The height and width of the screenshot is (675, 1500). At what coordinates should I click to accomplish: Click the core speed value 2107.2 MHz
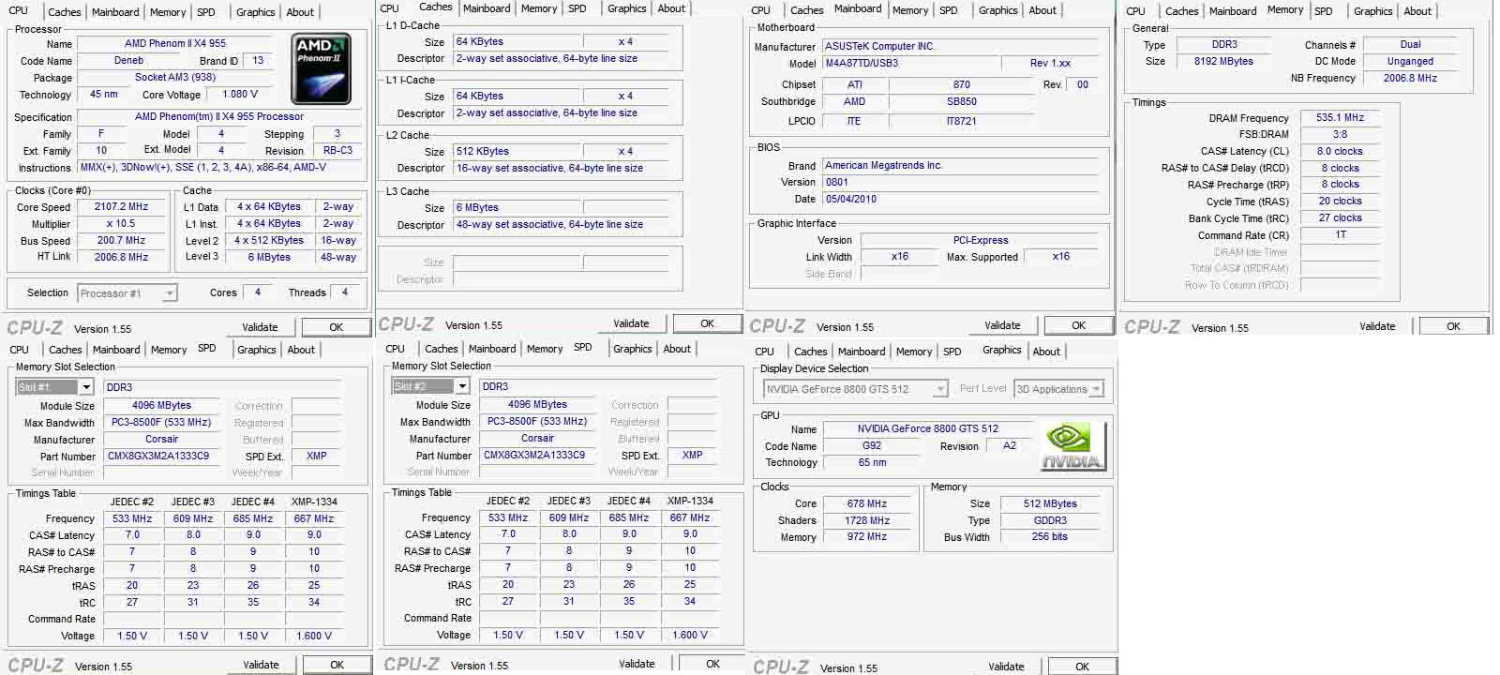coord(122,207)
